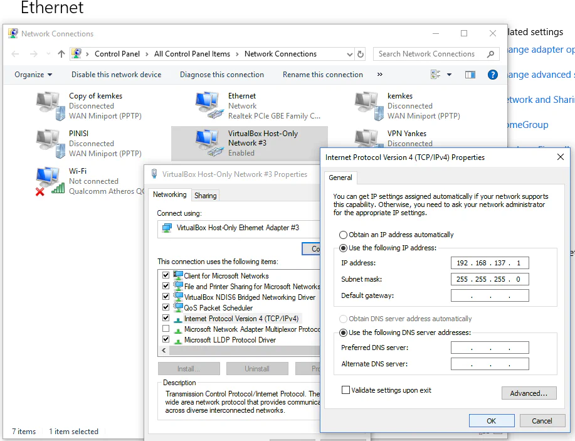The height and width of the screenshot is (441, 575).
Task: Uncheck Client for Microsoft Networks
Action: tap(166, 275)
